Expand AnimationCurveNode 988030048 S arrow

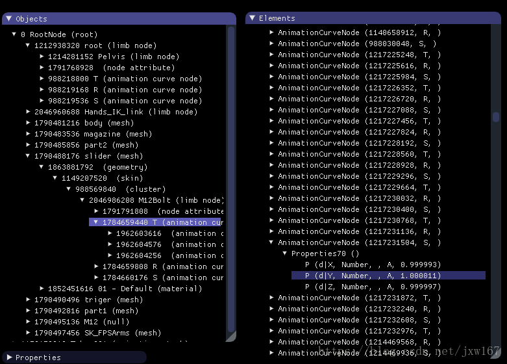pyautogui.click(x=271, y=43)
